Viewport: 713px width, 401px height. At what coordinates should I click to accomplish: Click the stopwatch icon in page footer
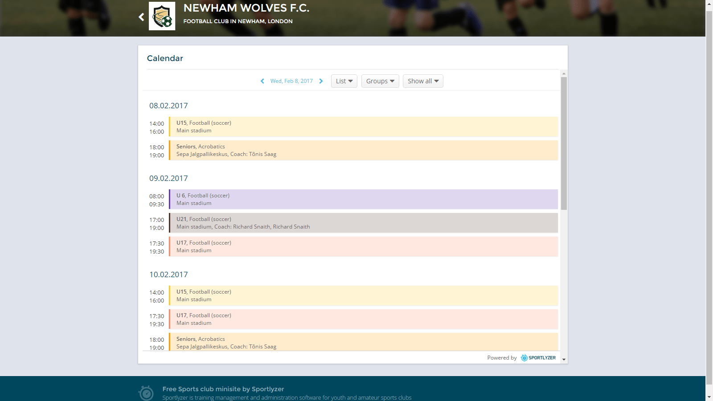[146, 393]
